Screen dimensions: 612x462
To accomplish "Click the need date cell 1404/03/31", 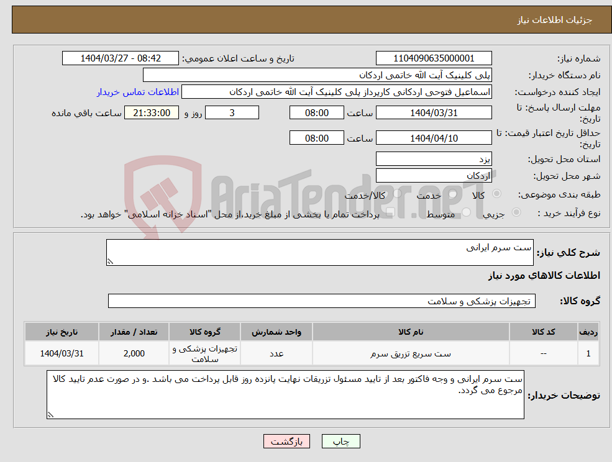I will [x=62, y=353].
